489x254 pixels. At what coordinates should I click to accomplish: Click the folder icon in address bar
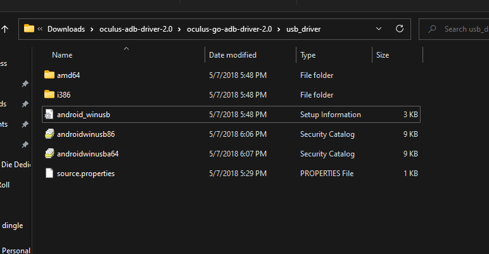(29, 29)
